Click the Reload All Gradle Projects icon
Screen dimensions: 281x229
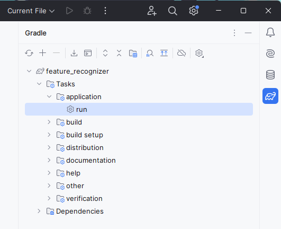click(29, 53)
